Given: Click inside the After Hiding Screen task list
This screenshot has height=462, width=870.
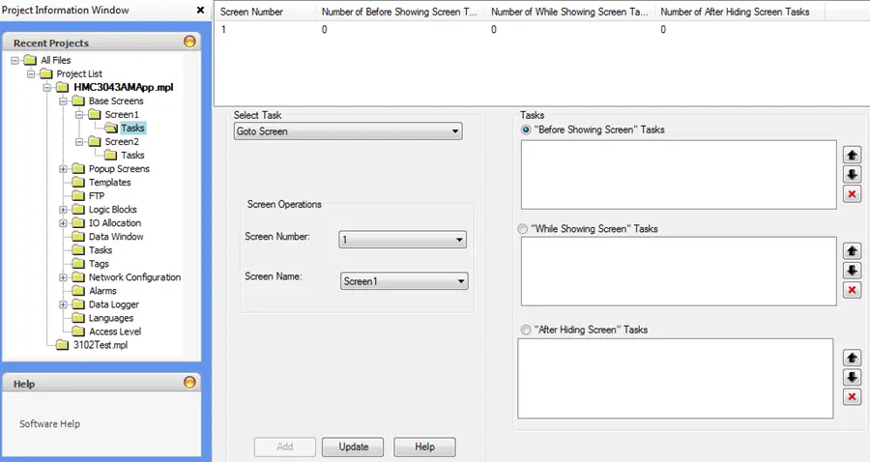Looking at the screenshot, I should 676,378.
